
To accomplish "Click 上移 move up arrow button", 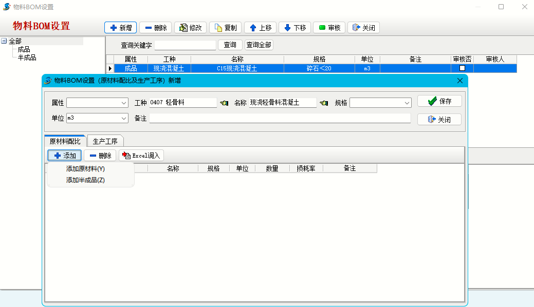I will tap(260, 28).
